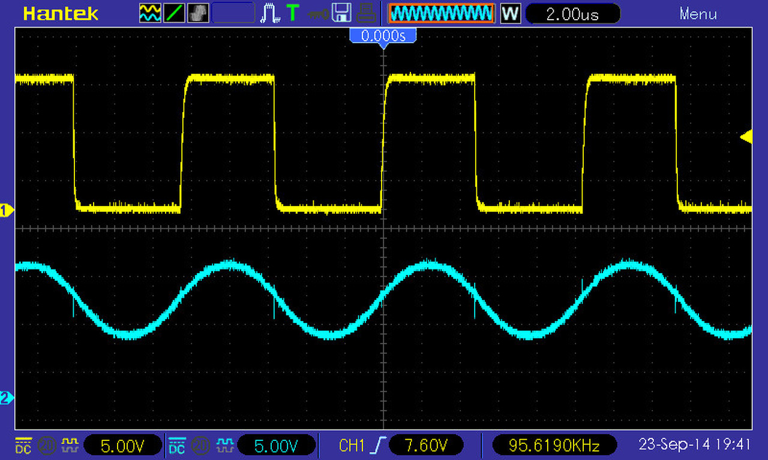
Task: Click the green diagonal line icon
Action: pos(174,13)
